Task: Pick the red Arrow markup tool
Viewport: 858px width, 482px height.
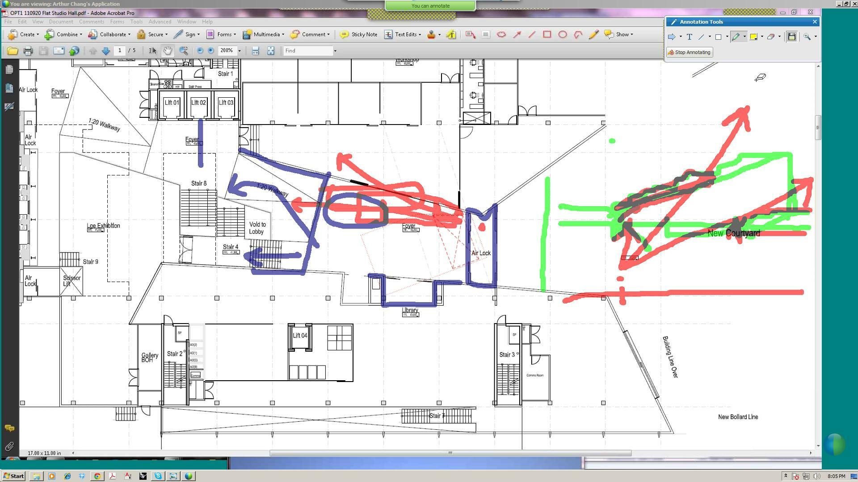Action: tap(517, 34)
